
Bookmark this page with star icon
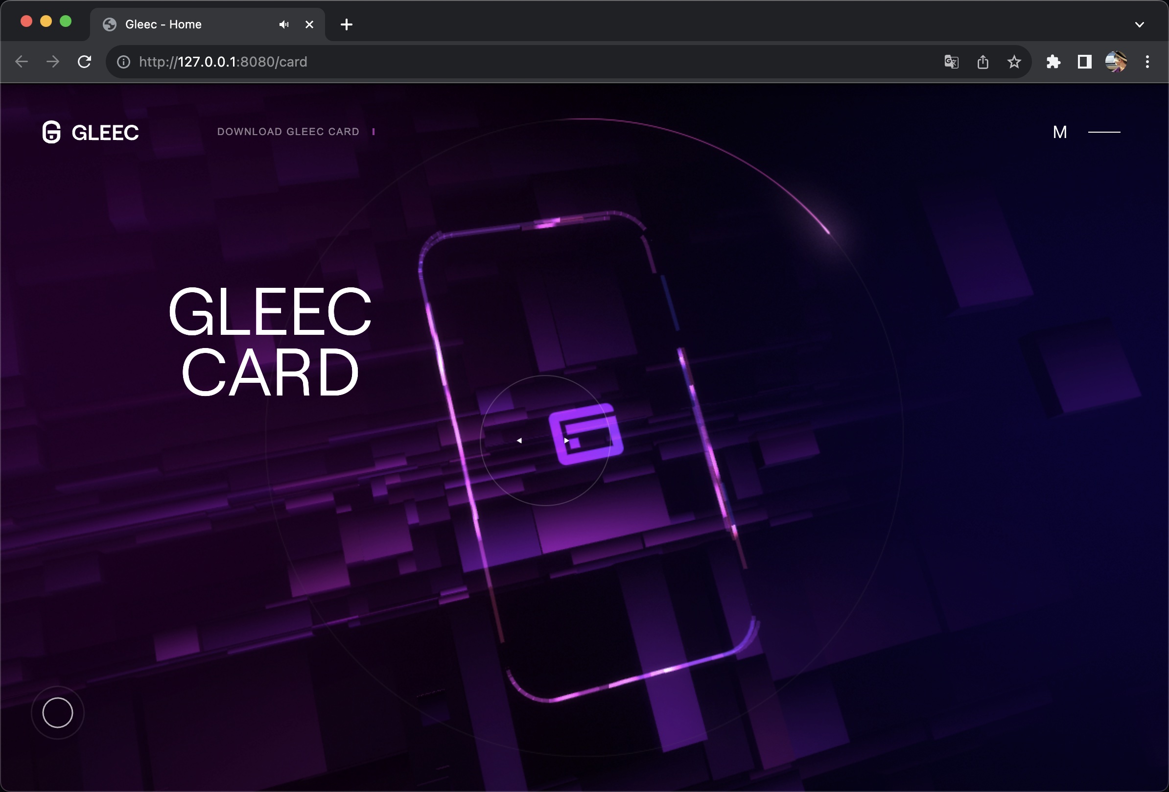[x=1014, y=62]
